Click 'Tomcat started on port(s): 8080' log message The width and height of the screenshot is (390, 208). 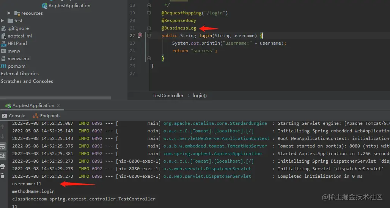334,146
